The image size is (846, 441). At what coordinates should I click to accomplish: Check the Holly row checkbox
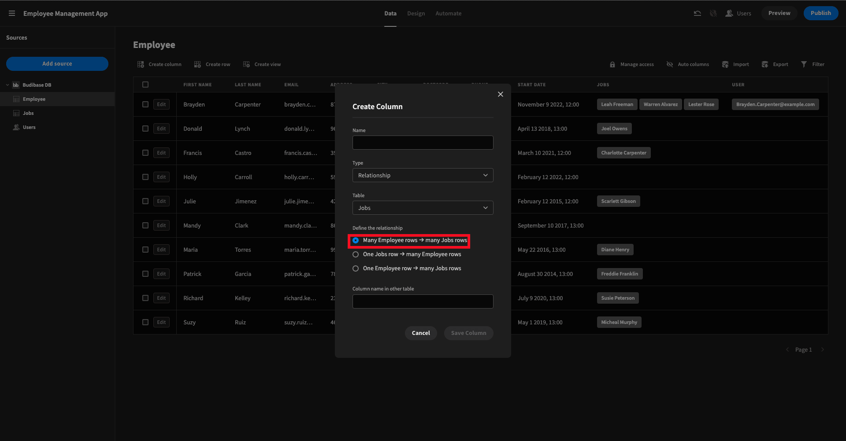(145, 177)
